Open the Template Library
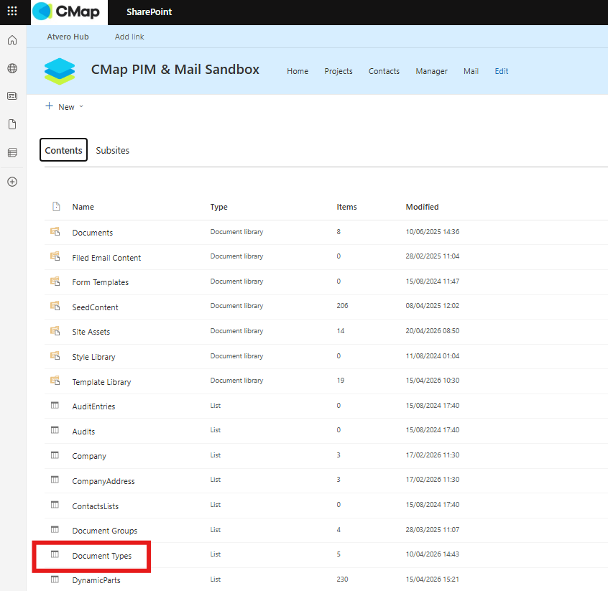 [101, 382]
